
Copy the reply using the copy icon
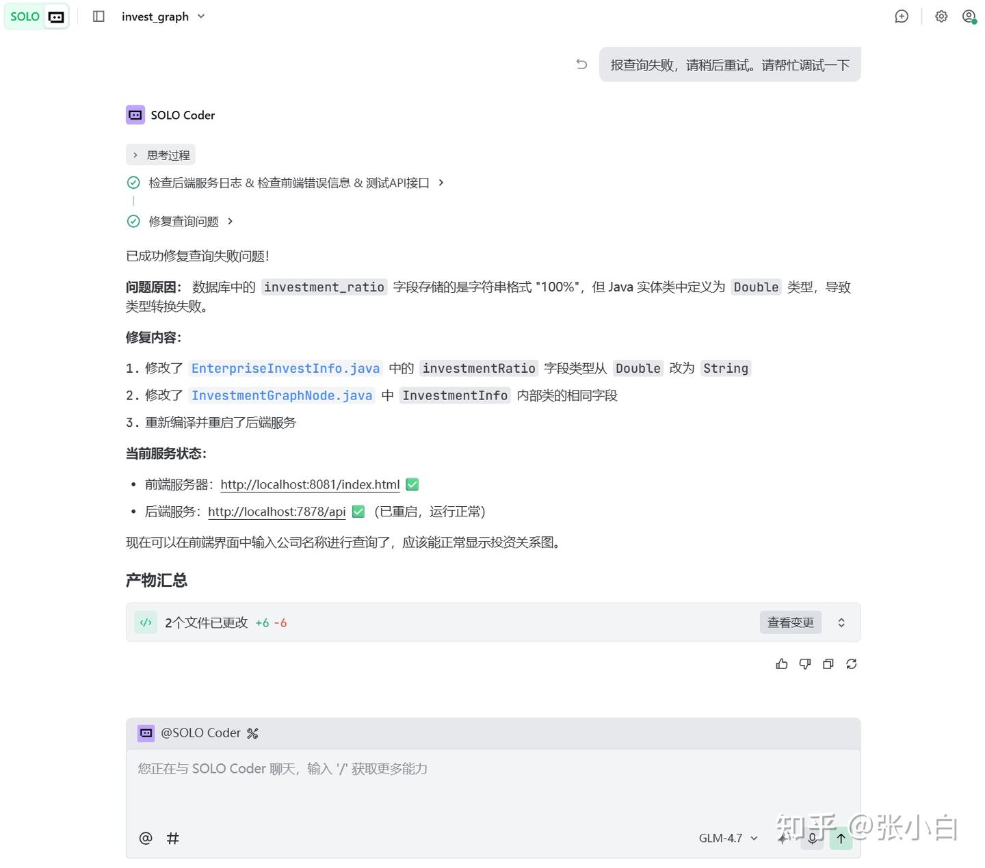(x=828, y=664)
